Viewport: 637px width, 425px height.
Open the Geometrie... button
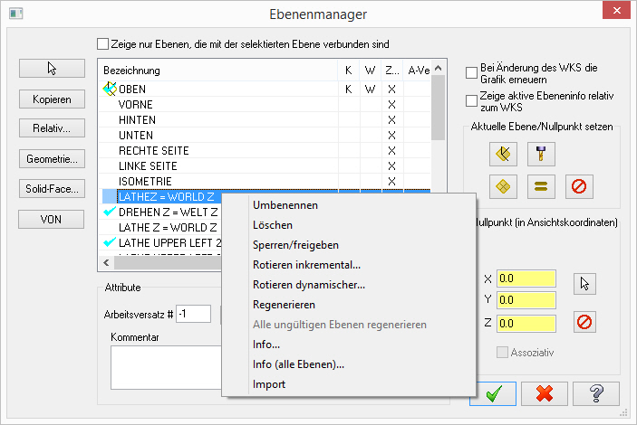click(x=52, y=159)
